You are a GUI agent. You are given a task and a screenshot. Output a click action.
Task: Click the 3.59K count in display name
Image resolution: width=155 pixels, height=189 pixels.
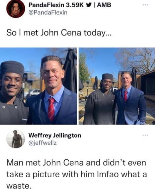[x=75, y=5]
